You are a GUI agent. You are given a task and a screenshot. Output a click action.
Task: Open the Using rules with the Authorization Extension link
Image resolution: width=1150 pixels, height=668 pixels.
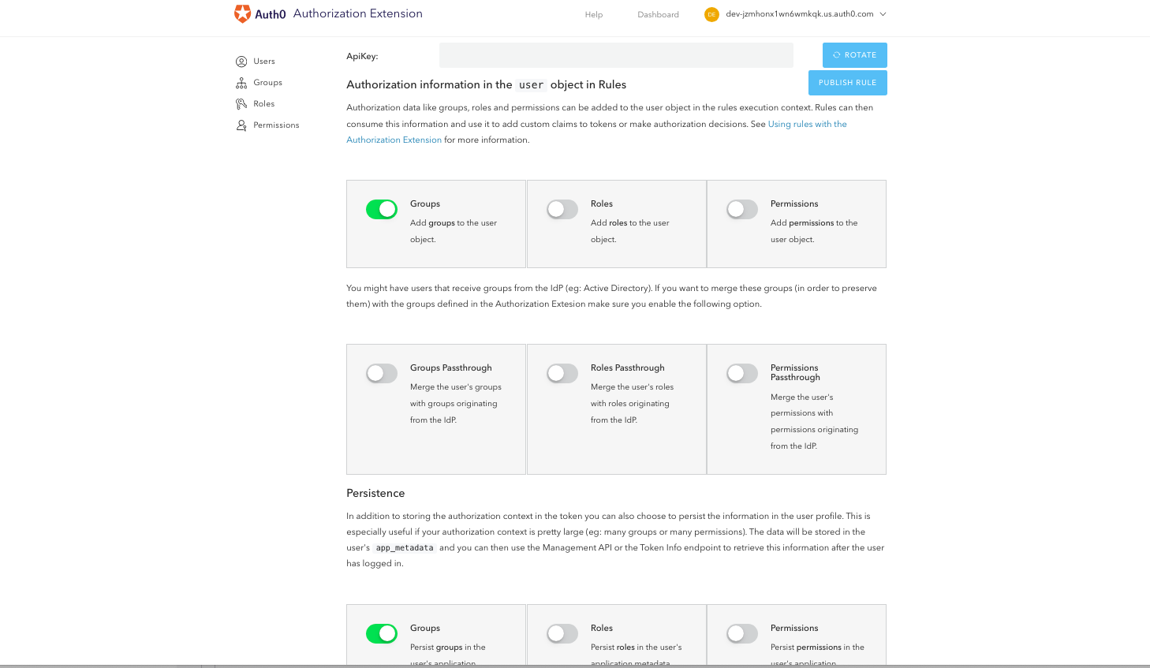pyautogui.click(x=807, y=124)
